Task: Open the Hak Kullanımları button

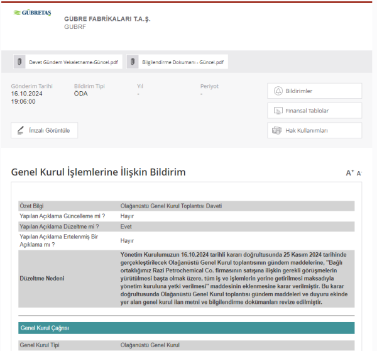Action: (314, 131)
